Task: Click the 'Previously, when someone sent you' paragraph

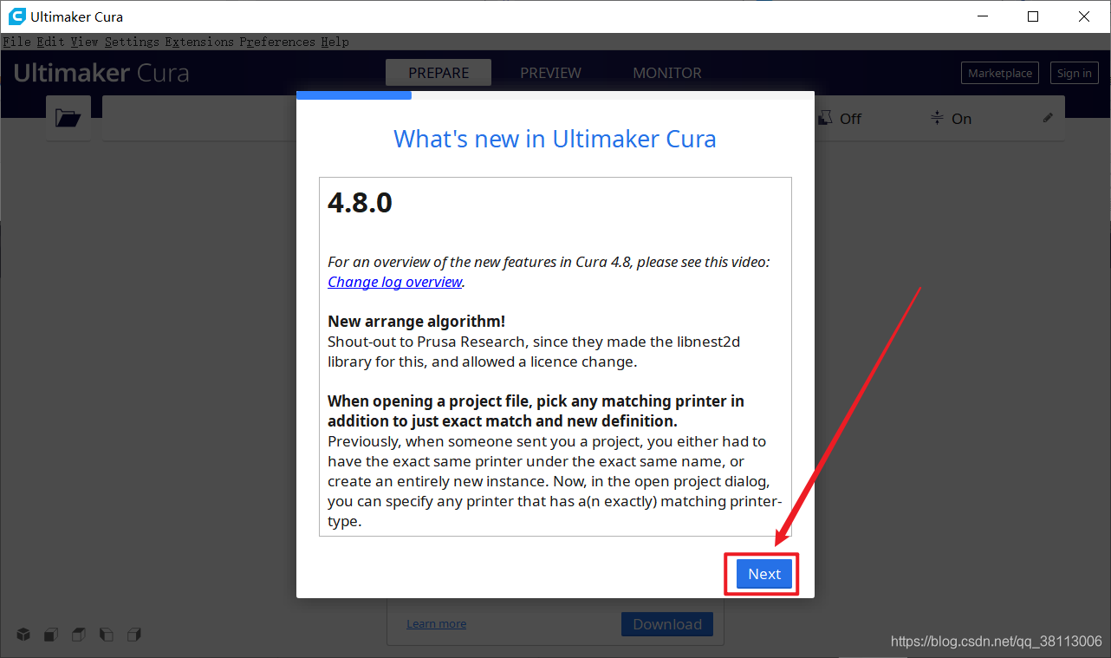Action: coord(555,481)
